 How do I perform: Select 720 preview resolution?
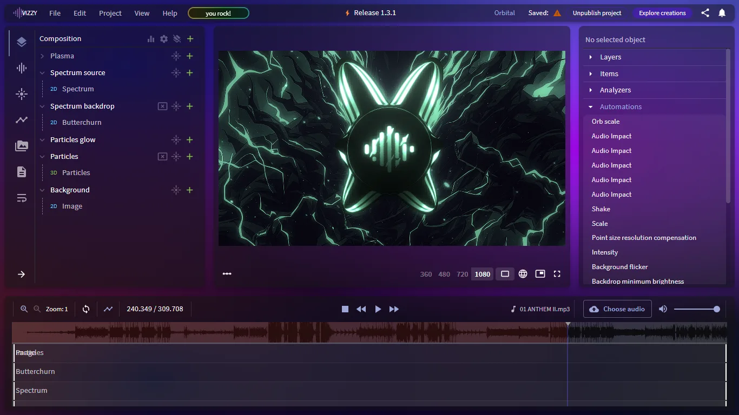point(462,274)
